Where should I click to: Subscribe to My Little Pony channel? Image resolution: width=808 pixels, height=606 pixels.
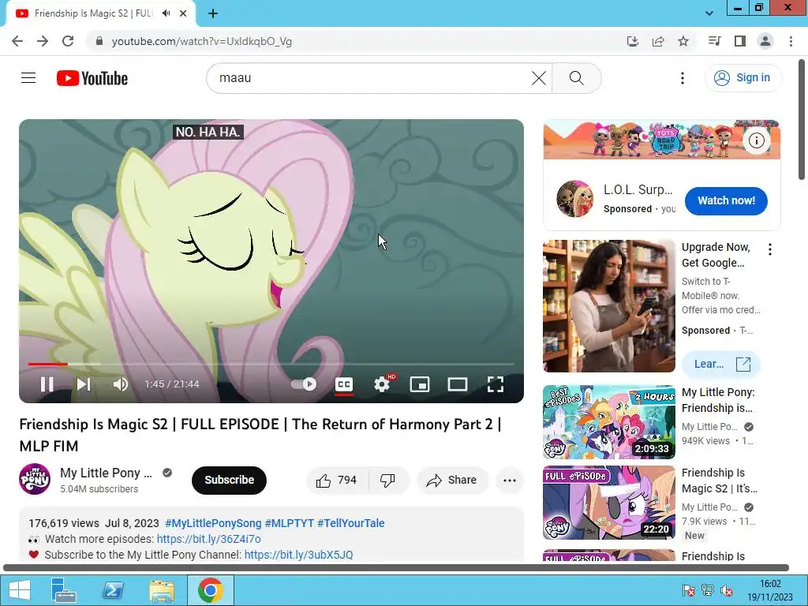(x=229, y=480)
